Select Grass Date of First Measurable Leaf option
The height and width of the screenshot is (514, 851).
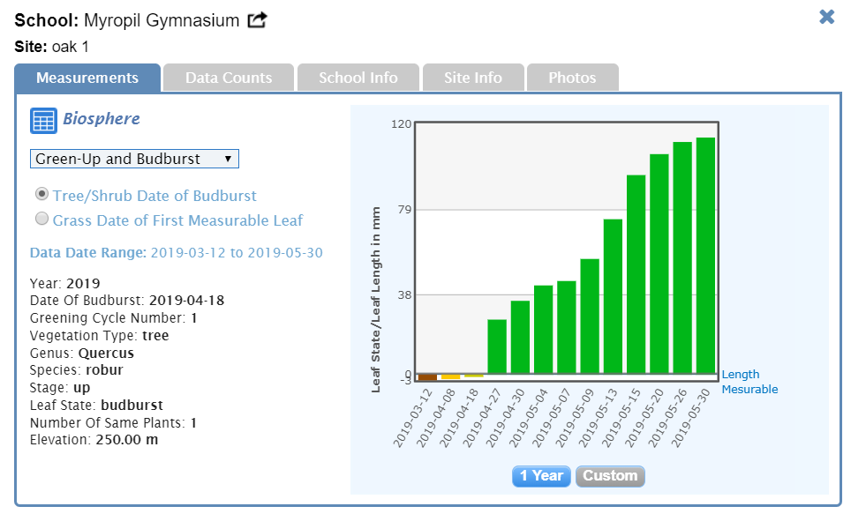[41, 220]
